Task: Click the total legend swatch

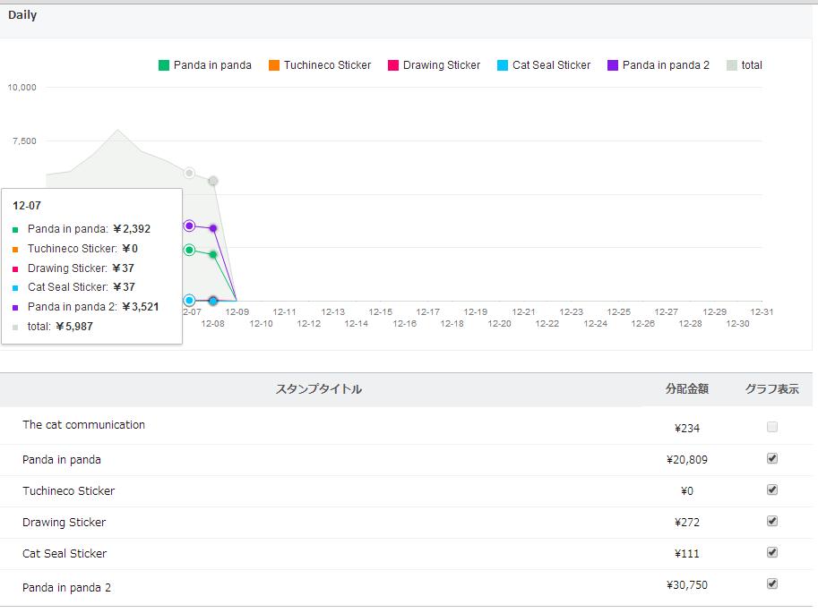Action: tap(732, 65)
